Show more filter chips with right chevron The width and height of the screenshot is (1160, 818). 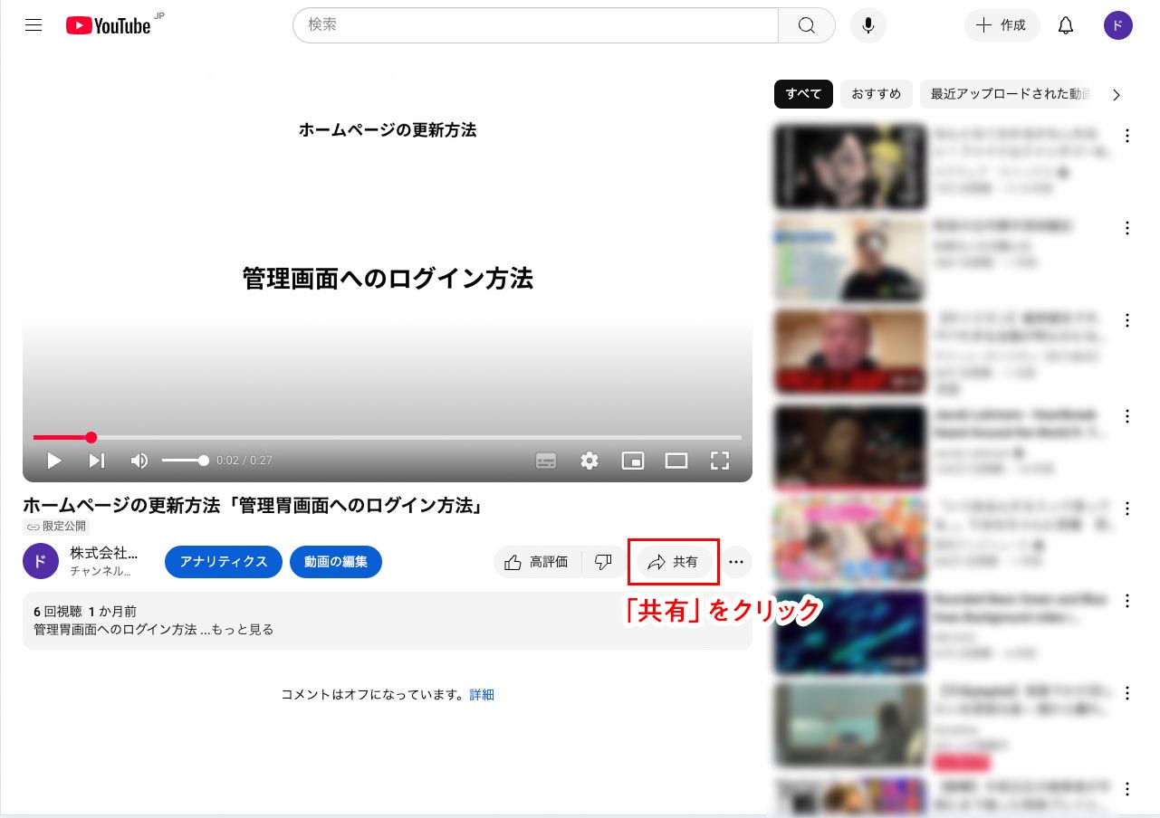tap(1117, 94)
